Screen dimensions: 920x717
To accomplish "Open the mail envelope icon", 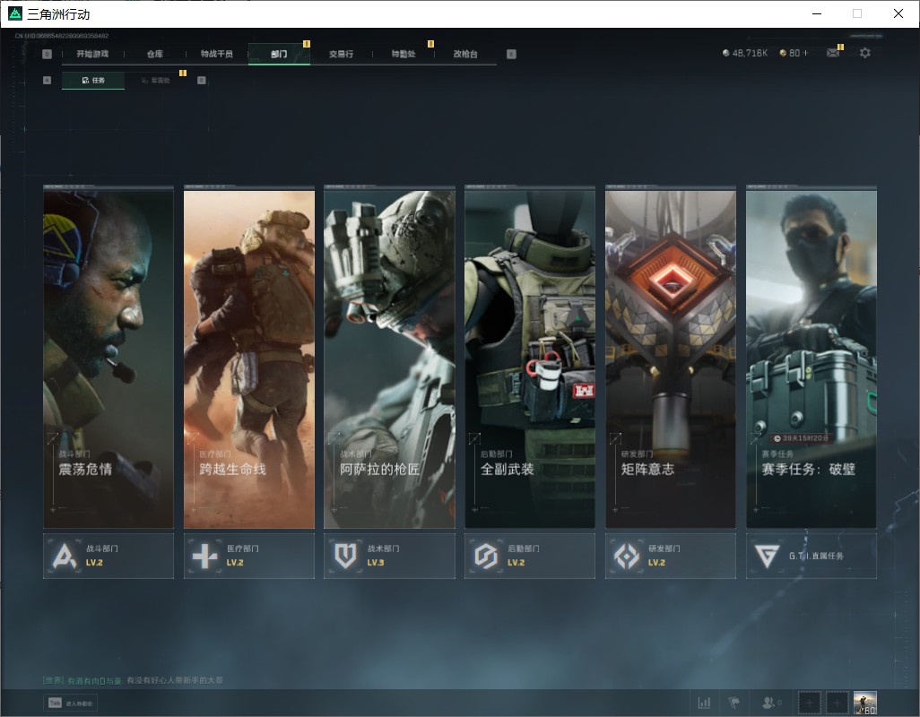I will pos(833,53).
